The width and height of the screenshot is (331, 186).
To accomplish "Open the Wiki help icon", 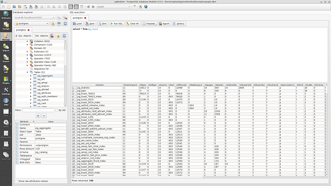I will (6, 102).
